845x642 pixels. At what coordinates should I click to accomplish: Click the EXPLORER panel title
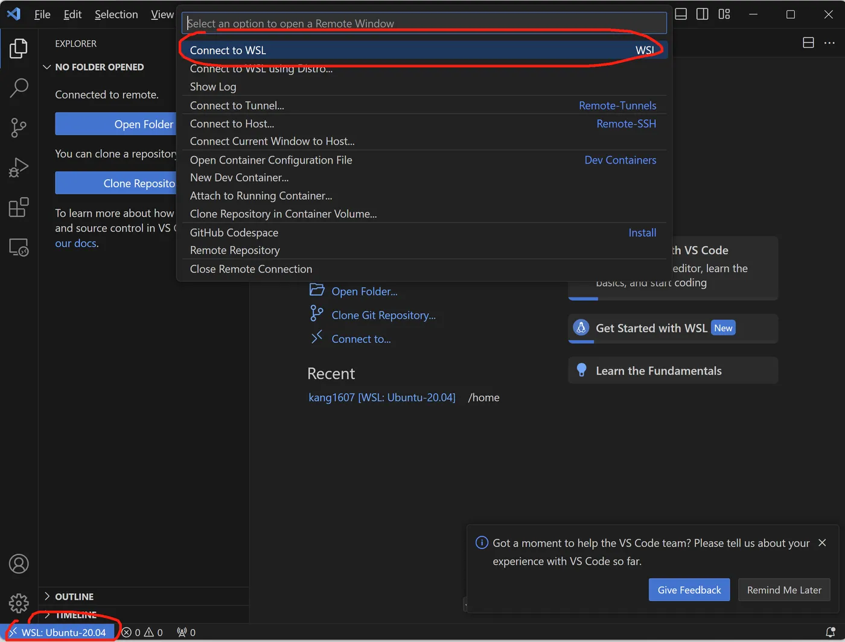75,43
